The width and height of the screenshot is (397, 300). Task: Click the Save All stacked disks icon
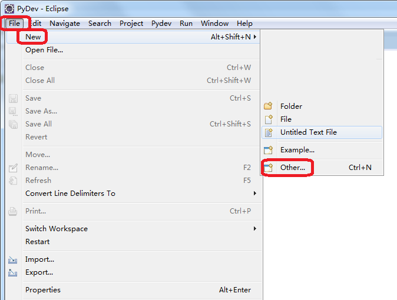click(13, 124)
